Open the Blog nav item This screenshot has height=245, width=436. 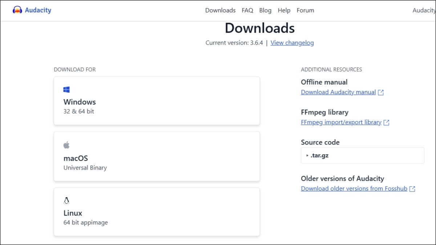point(265,10)
